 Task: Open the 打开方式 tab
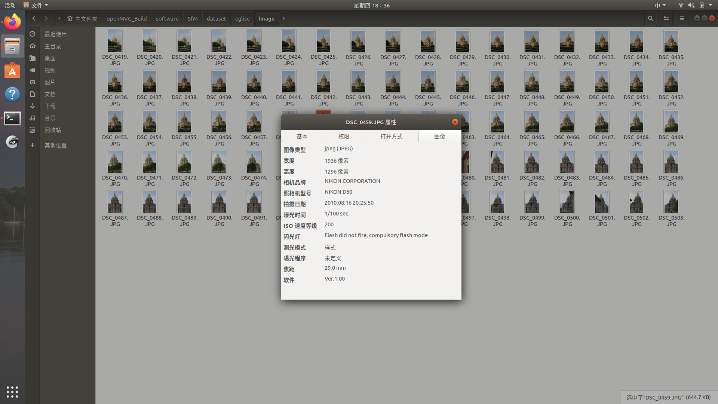pos(391,137)
